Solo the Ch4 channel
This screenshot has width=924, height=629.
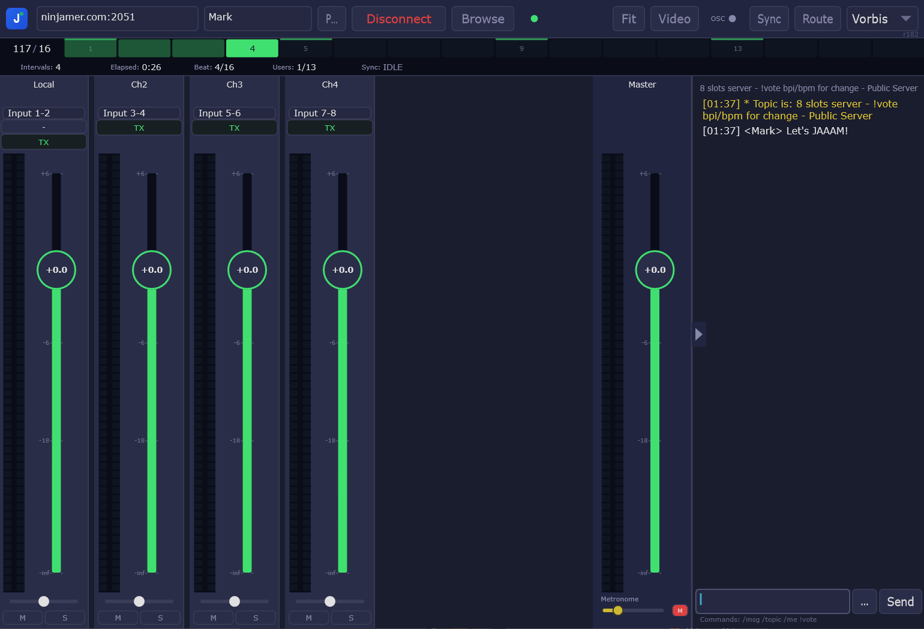pos(351,617)
